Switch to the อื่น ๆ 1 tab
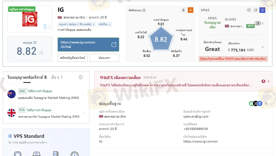Screen dimensions: 276x156 point(57,77)
